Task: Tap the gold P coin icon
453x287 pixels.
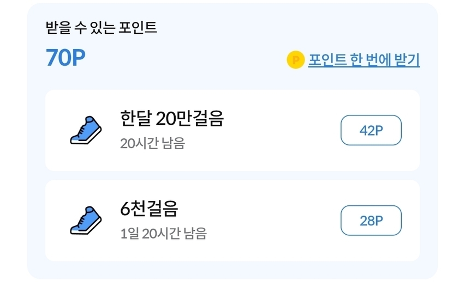Action: click(295, 60)
